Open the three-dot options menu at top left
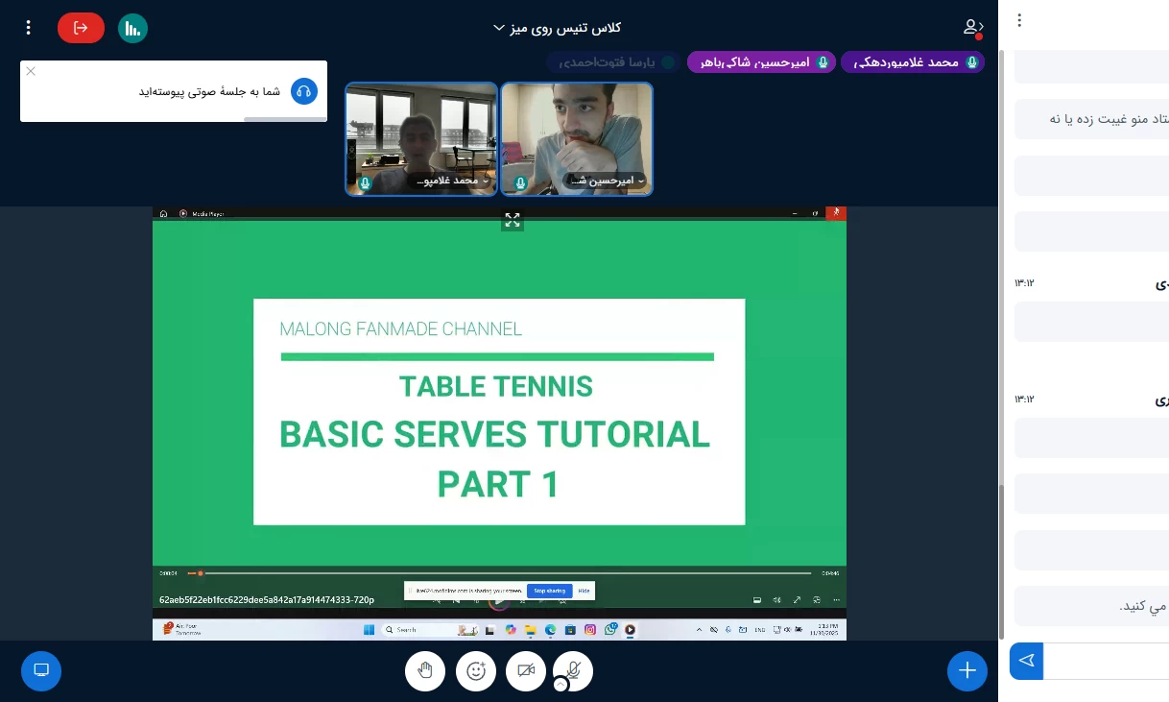This screenshot has height=702, width=1169. 29,28
